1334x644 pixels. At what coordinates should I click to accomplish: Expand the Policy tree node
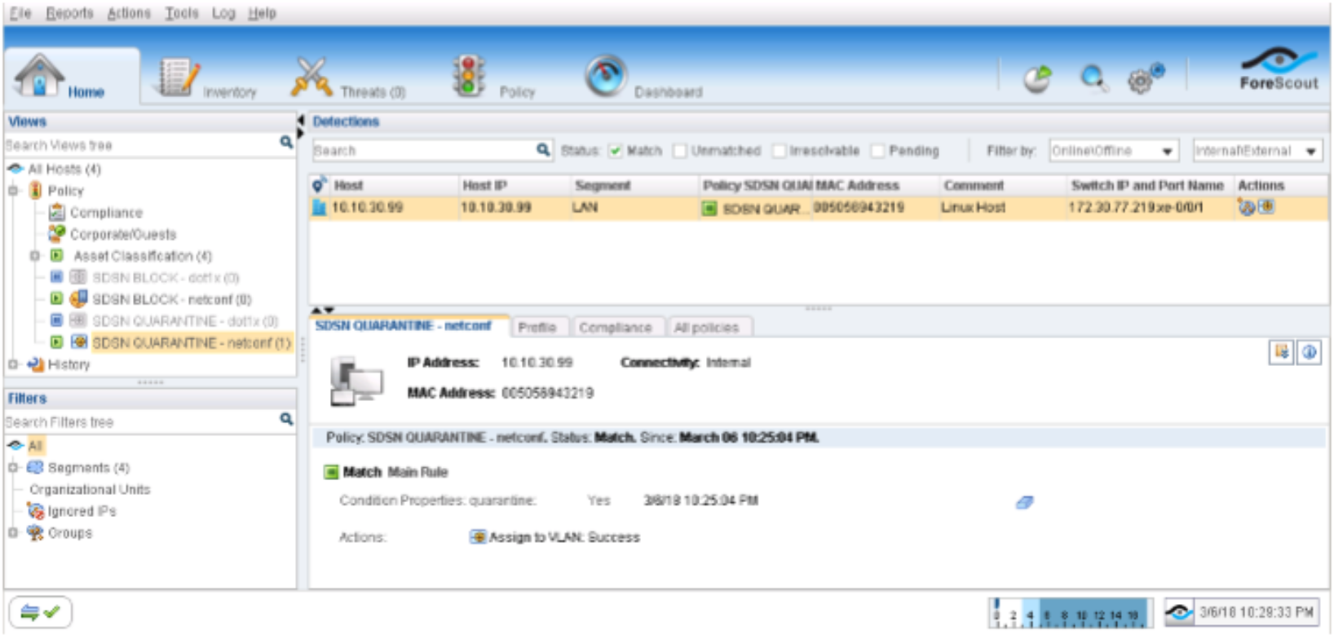(13, 191)
